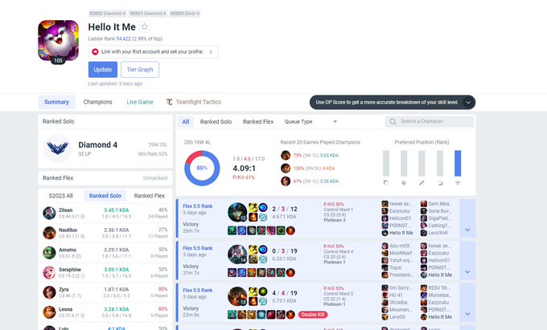The image size is (547, 330).
Task: Open player tweak se... in first match
Action: point(401,204)
